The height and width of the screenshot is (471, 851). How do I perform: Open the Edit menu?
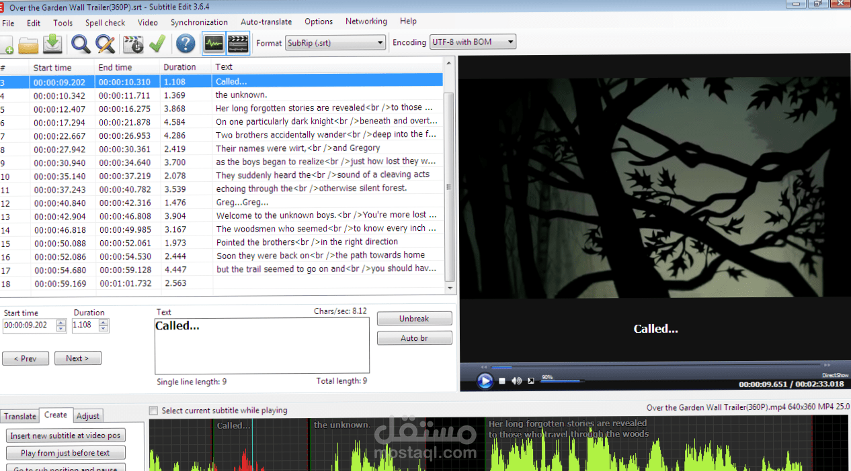pos(34,22)
